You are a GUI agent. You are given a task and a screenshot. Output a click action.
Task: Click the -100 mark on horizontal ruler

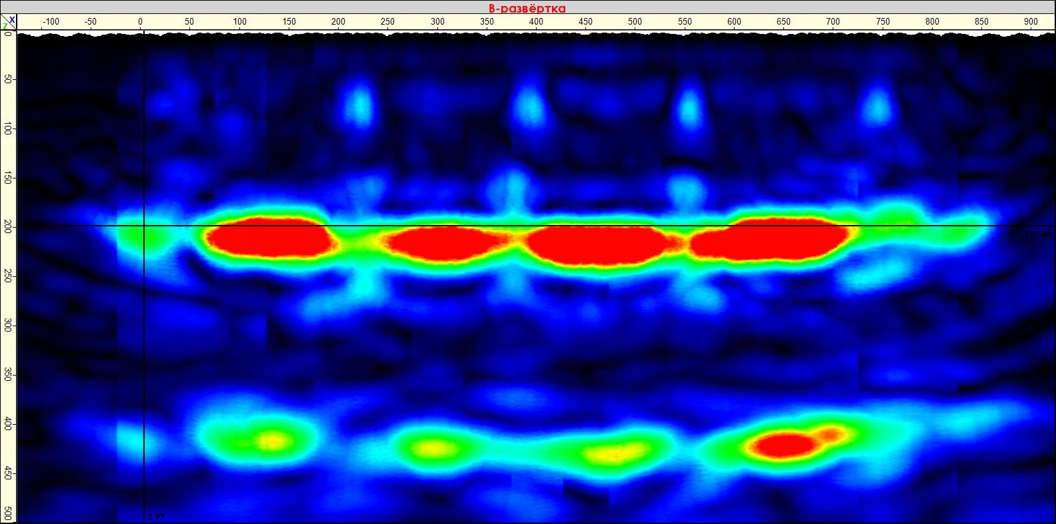[51, 22]
